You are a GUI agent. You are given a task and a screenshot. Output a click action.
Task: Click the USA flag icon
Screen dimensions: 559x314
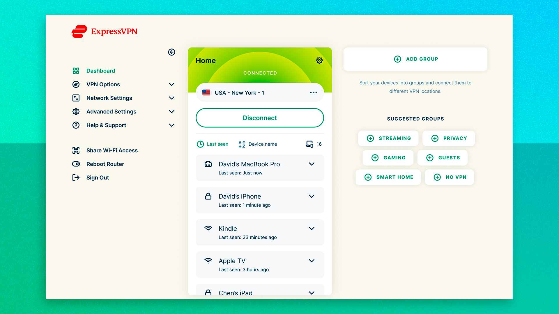pos(206,92)
